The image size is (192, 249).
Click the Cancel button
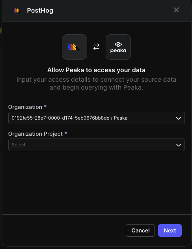(x=140, y=230)
